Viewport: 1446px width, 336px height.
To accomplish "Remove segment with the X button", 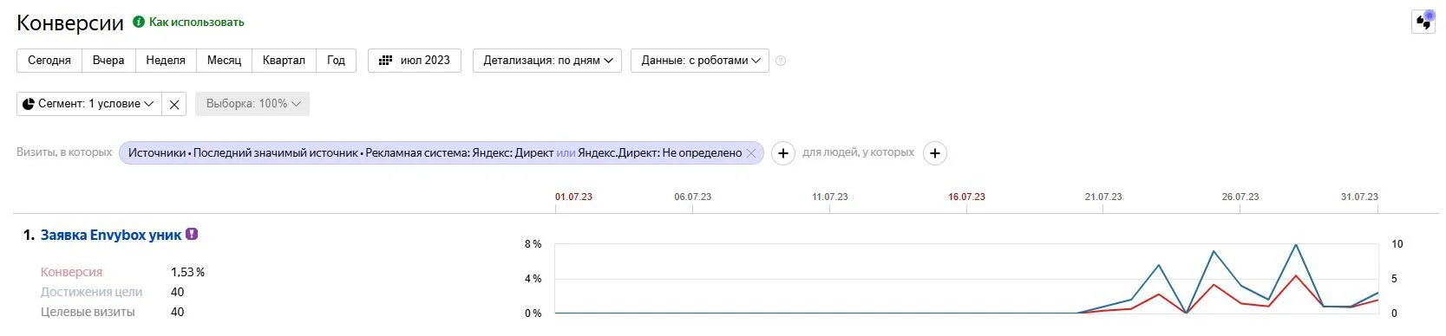I will [x=174, y=104].
